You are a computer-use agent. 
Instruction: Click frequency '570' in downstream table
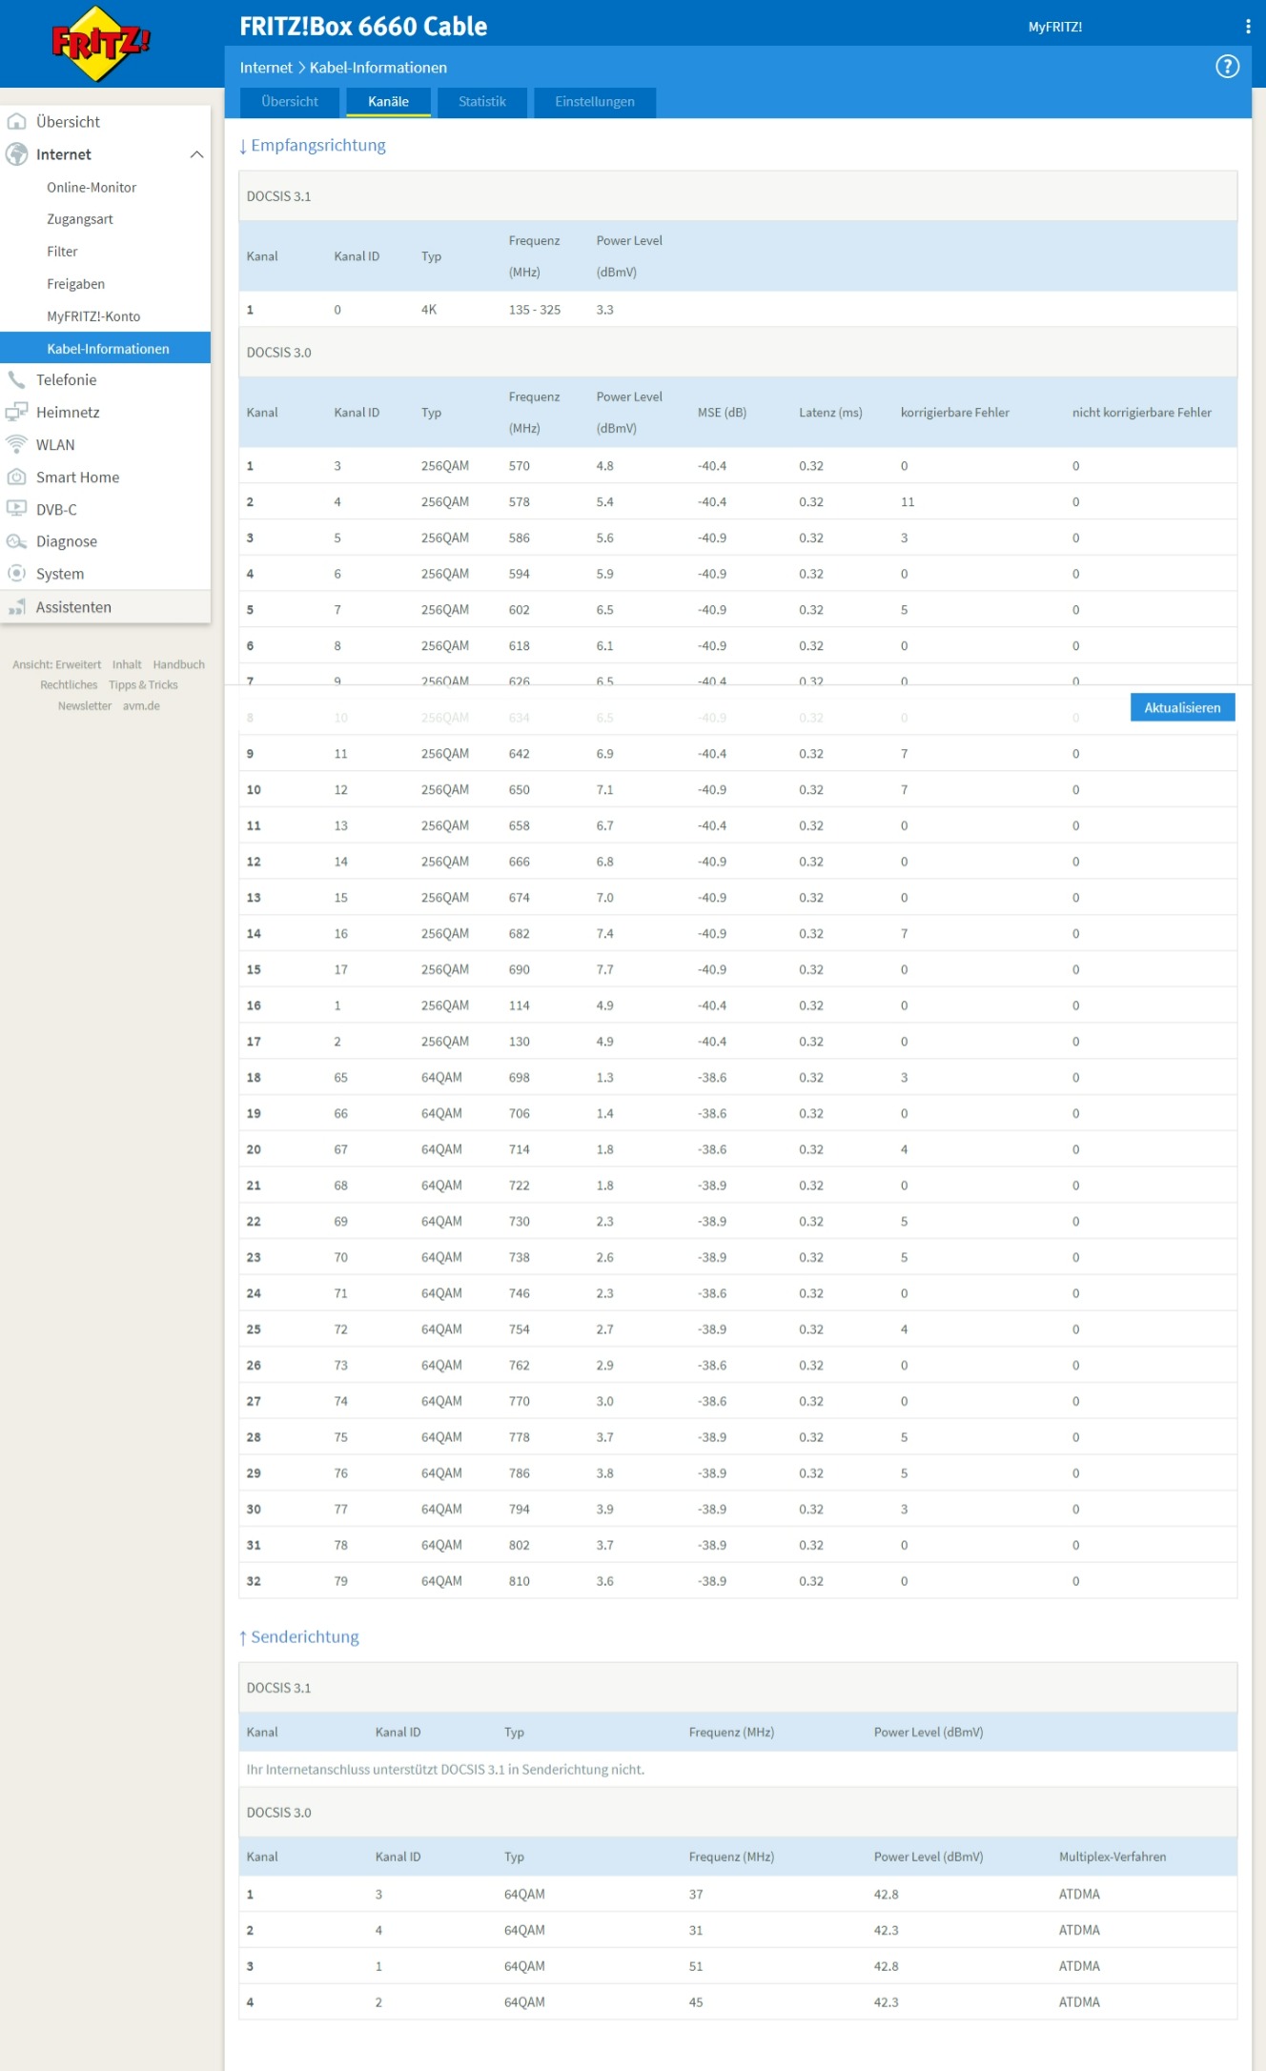[519, 466]
